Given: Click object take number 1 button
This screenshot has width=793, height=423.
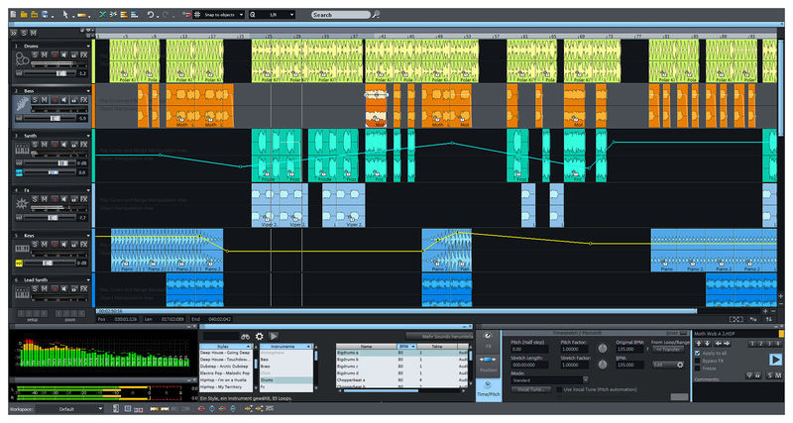Looking at the screenshot, I should pyautogui.click(x=751, y=344).
